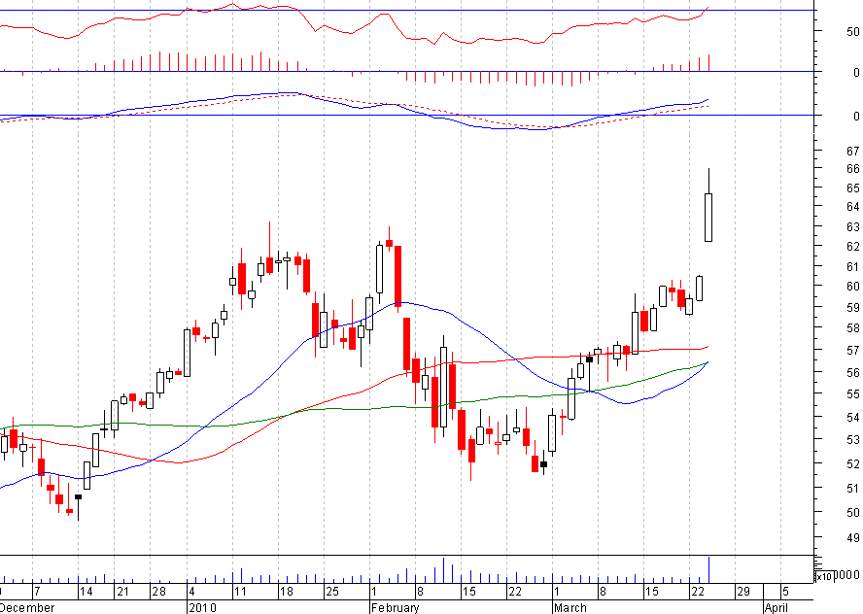Pick the 64 price level label

point(852,206)
